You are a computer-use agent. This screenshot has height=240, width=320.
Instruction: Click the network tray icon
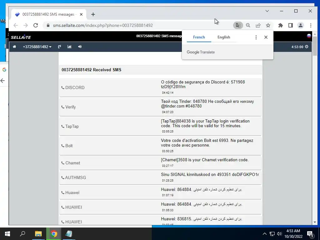[272, 234]
